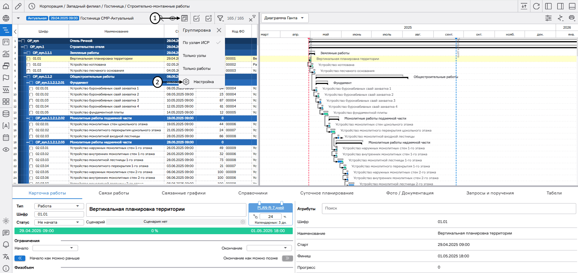
Task: Open Настройка in grouping menu
Action: pos(203,82)
